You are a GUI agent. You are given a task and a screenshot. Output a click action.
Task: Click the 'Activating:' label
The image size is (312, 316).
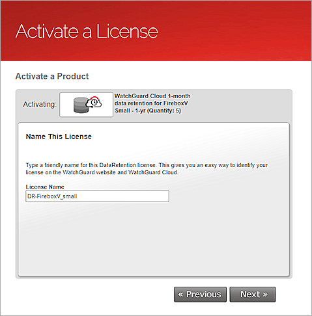pyautogui.click(x=40, y=104)
